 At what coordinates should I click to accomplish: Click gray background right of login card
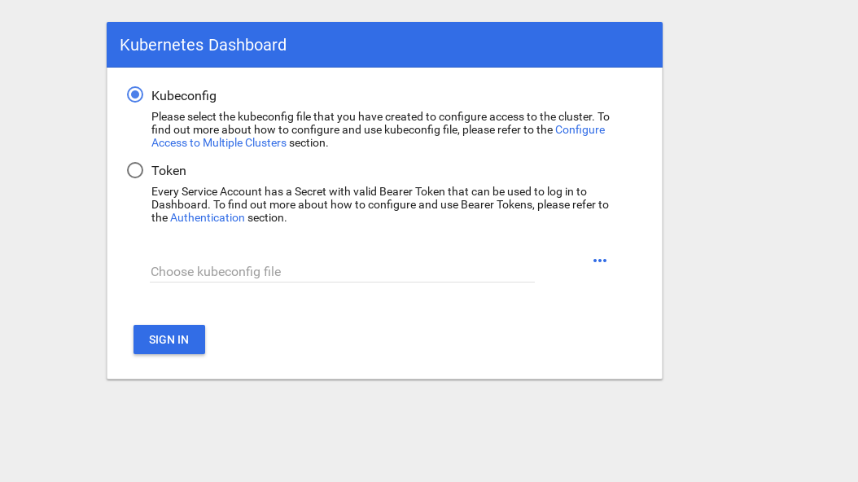(x=757, y=204)
